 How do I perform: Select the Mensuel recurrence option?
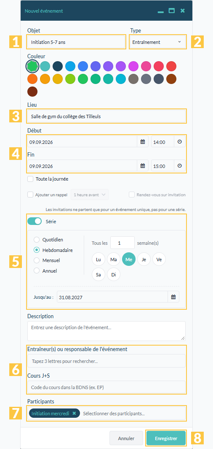pyautogui.click(x=37, y=260)
